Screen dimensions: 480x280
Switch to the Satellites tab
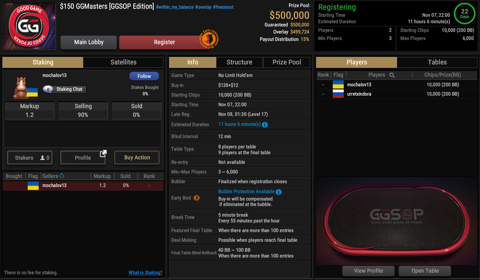pos(123,62)
